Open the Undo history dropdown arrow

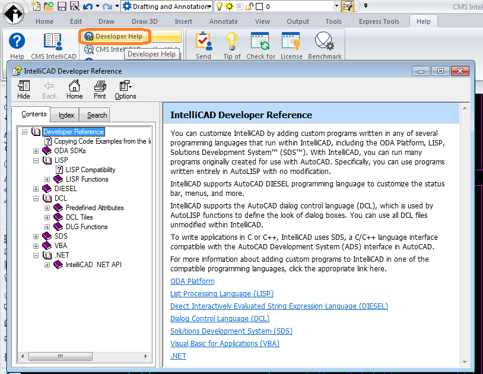tap(98, 6)
